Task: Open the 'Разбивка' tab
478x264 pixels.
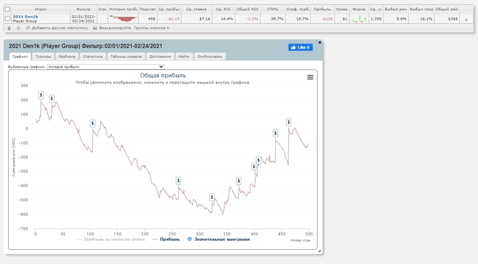Action: [x=67, y=56]
